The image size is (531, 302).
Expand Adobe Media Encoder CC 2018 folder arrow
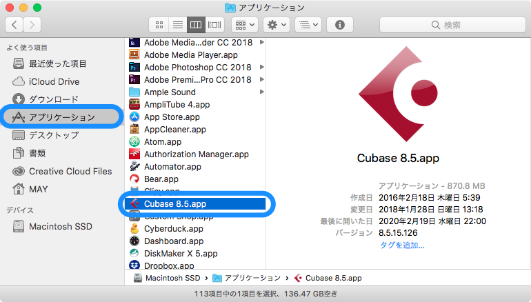pyautogui.click(x=262, y=42)
